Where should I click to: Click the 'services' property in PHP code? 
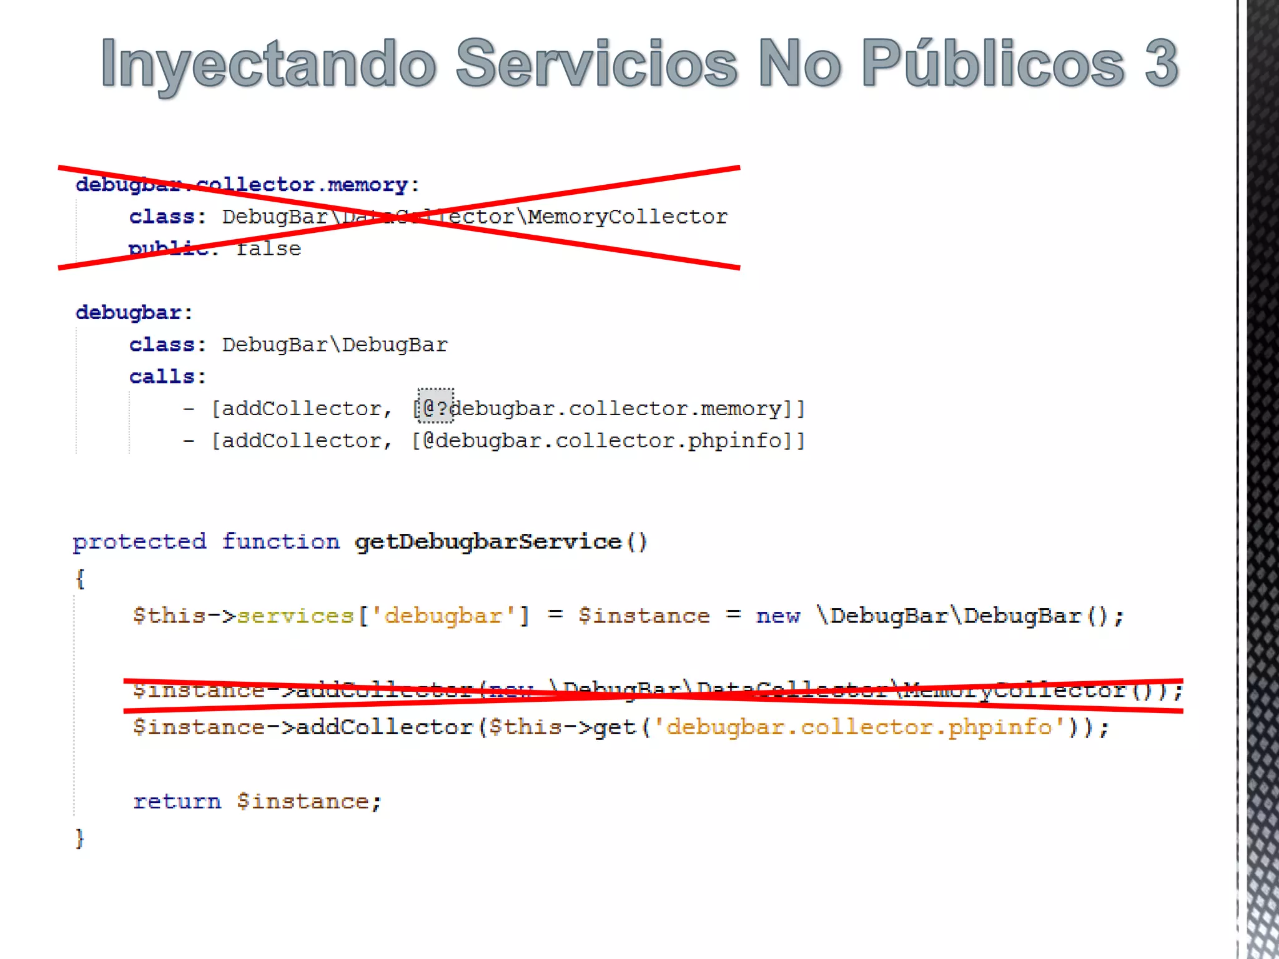[x=295, y=616]
